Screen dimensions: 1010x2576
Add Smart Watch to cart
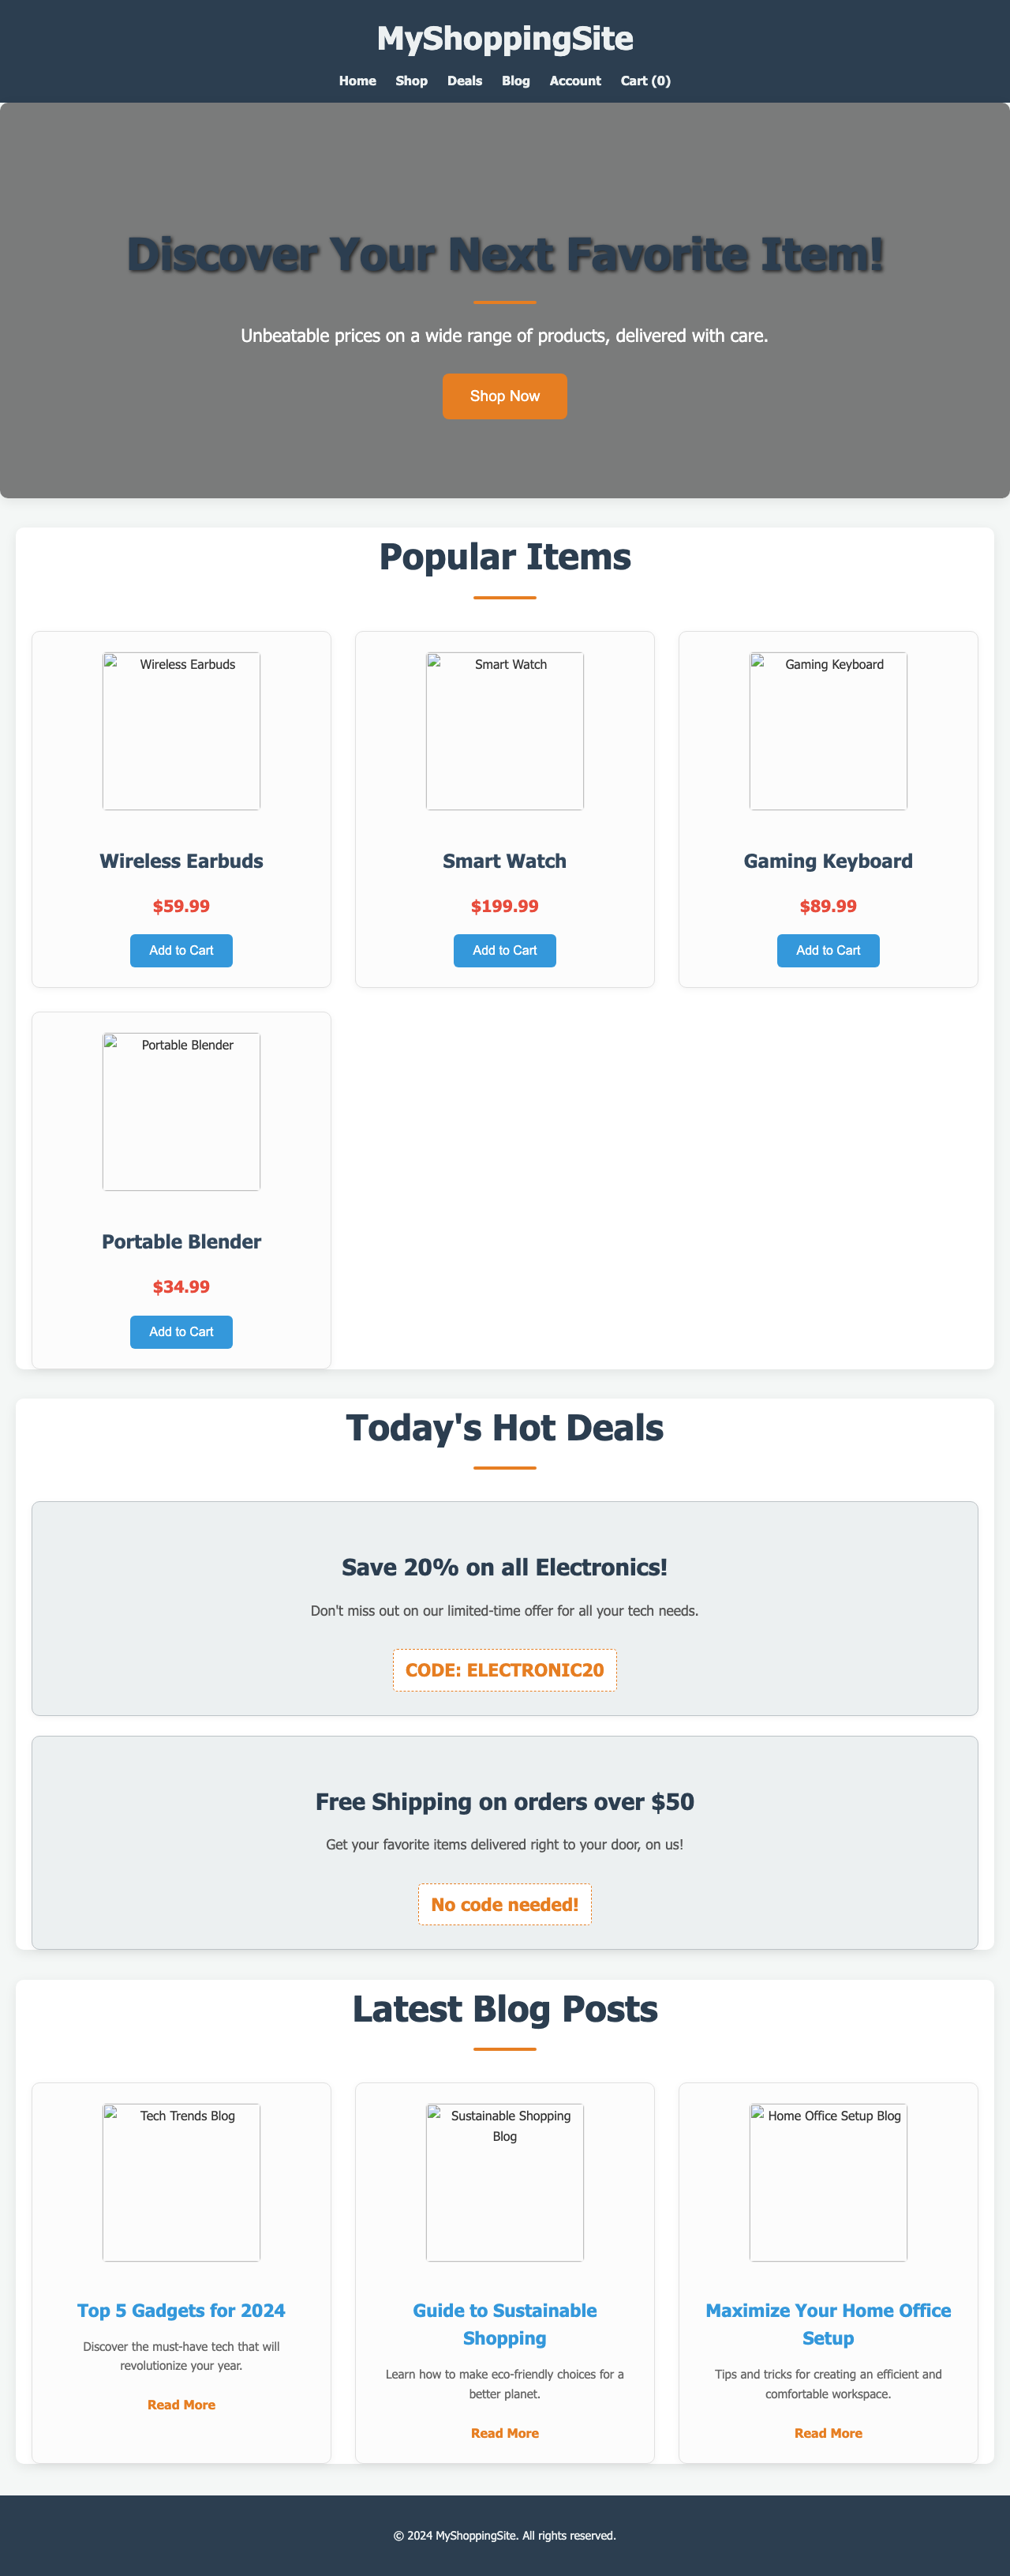tap(504, 950)
